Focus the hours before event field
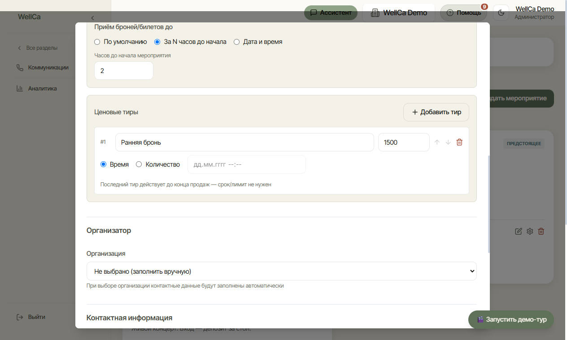Viewport: 567px width, 340px height. click(x=124, y=71)
